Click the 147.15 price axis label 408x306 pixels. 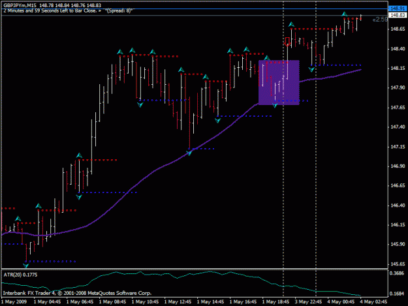pos(398,147)
